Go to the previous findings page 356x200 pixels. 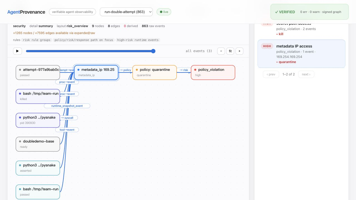coord(271,74)
